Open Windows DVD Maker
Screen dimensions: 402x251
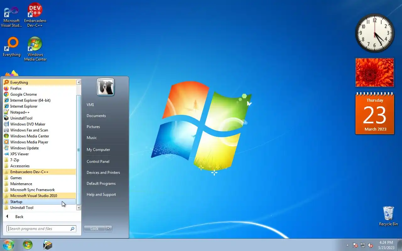[x=40, y=124]
